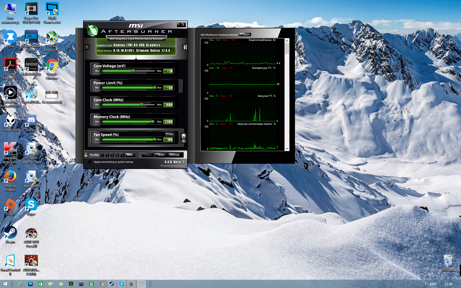Select the CrystalDiskInfo desktop icon
Image resolution: width=461 pixels, height=288 pixels.
[31, 95]
